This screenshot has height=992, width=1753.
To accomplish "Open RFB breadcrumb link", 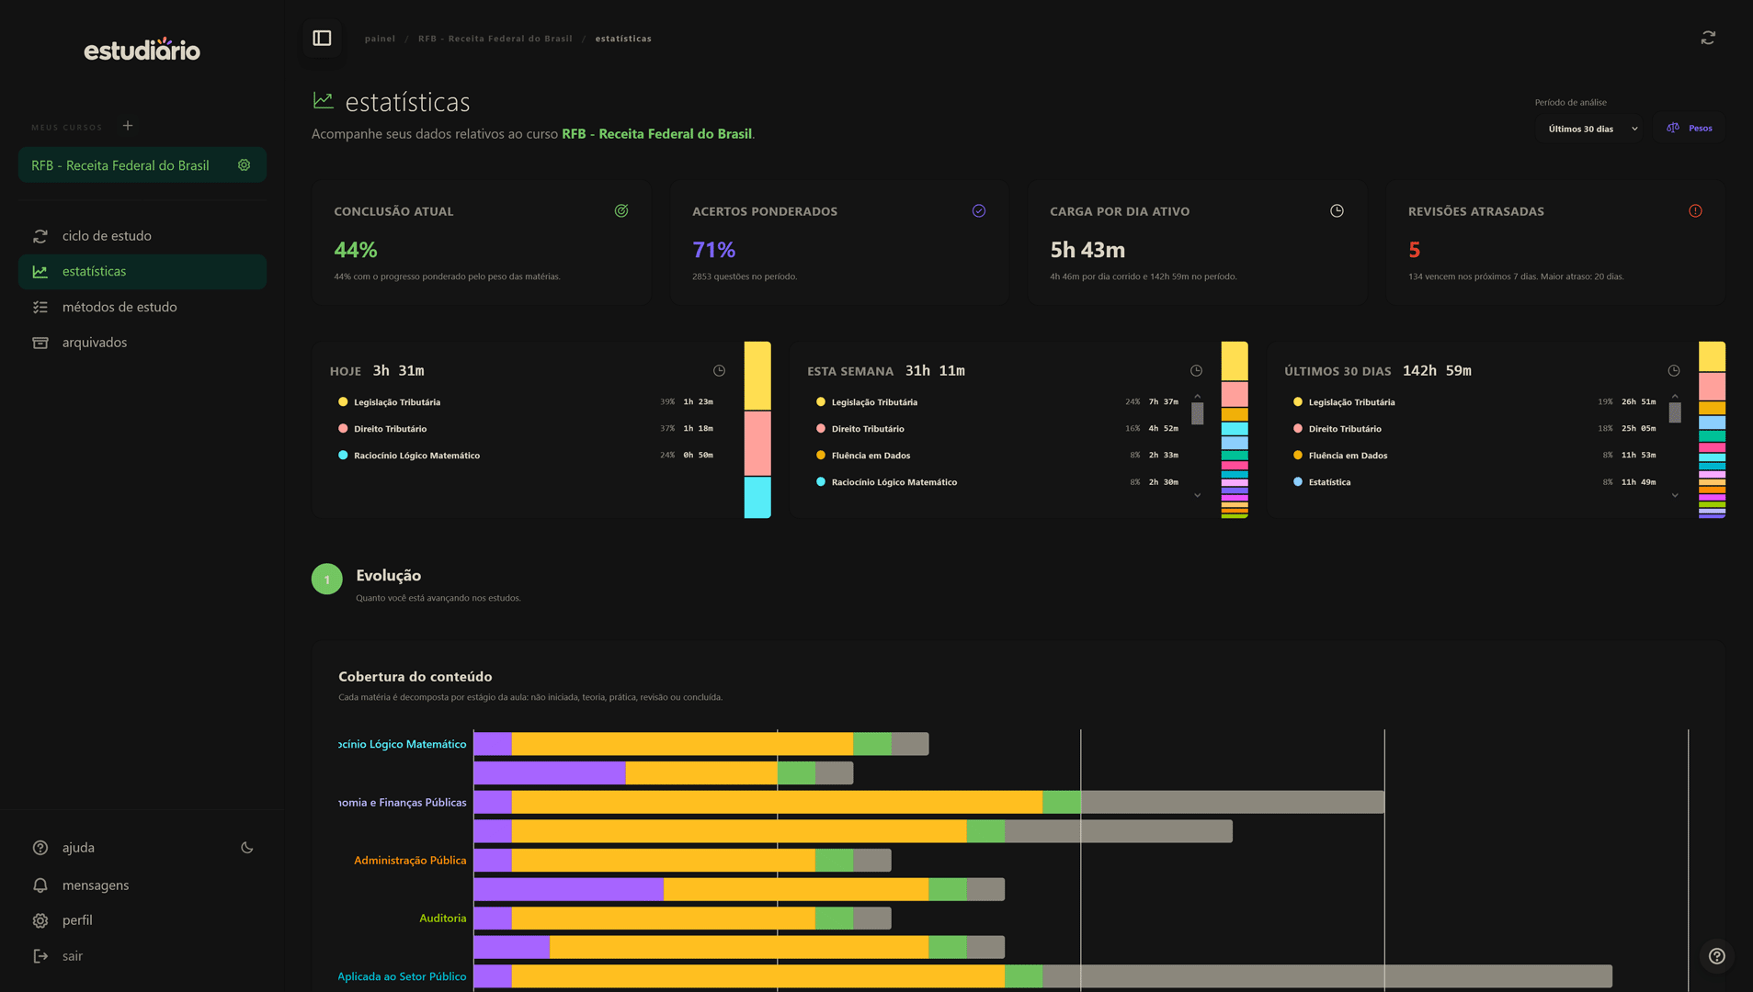I will tap(495, 39).
